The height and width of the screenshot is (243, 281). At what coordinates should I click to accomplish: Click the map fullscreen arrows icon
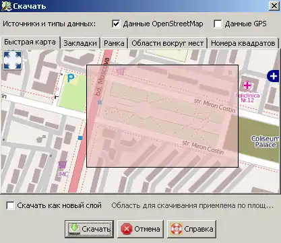(x=13, y=60)
